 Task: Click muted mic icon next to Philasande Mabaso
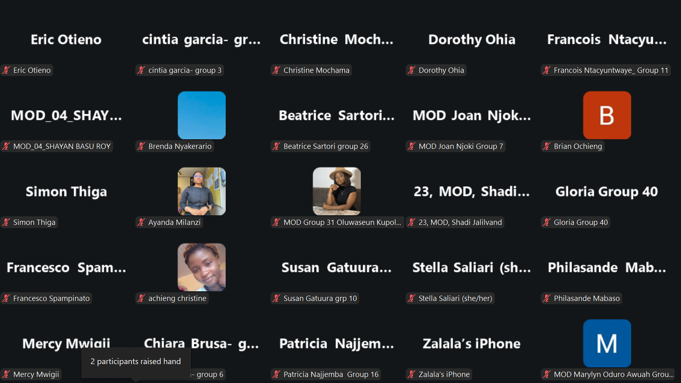(547, 298)
